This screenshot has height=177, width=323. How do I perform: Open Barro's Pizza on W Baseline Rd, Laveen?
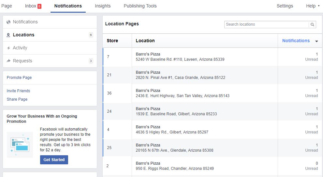point(148,54)
